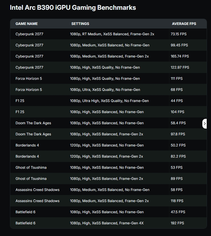Screen dimensions: 211x236
Task: Select the 73.15 FPS cell
Action: pos(179,34)
